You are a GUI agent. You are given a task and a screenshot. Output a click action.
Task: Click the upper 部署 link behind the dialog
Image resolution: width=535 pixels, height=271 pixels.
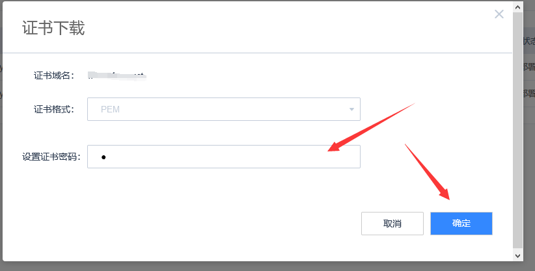tap(529, 67)
